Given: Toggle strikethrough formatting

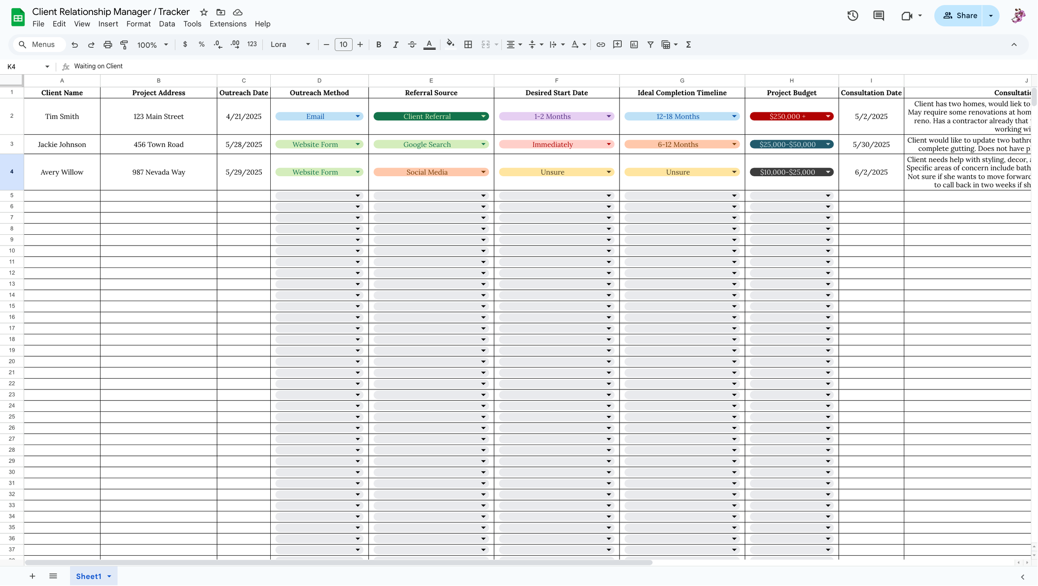Looking at the screenshot, I should click(x=412, y=45).
